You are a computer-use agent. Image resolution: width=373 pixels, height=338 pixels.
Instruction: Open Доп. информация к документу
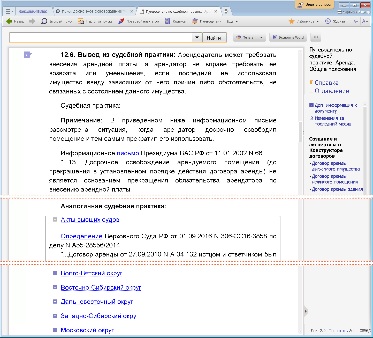coord(336,108)
